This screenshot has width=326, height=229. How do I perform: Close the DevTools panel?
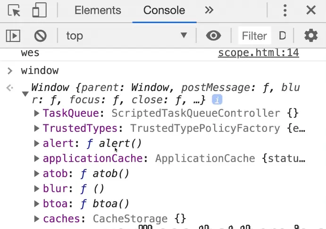coord(310,10)
